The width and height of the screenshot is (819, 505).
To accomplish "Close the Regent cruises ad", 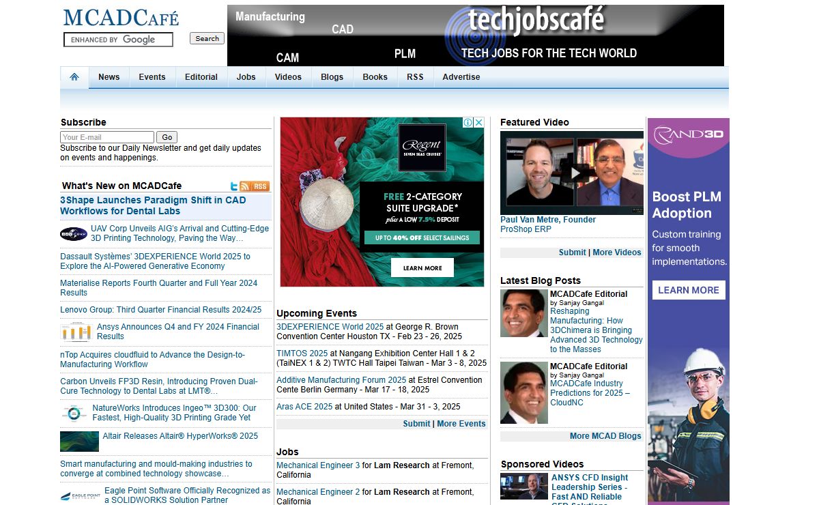I will 478,123.
